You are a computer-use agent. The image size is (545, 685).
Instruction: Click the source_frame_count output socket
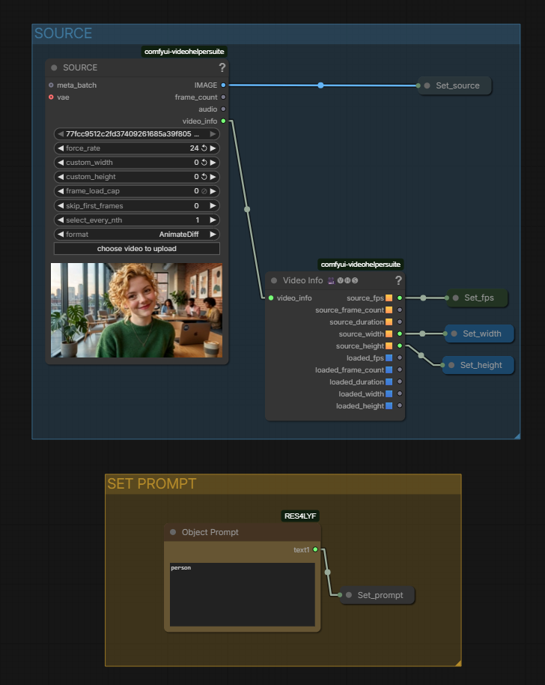tap(400, 310)
